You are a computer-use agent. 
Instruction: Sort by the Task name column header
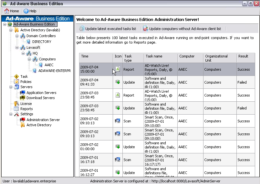click(x=161, y=58)
